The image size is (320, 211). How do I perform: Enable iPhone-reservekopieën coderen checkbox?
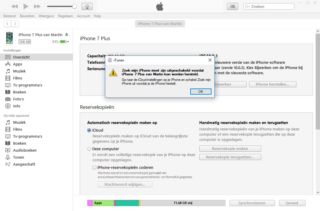[x=94, y=168]
